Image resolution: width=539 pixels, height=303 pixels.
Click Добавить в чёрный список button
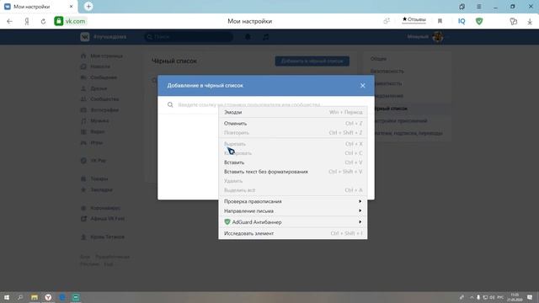point(312,61)
